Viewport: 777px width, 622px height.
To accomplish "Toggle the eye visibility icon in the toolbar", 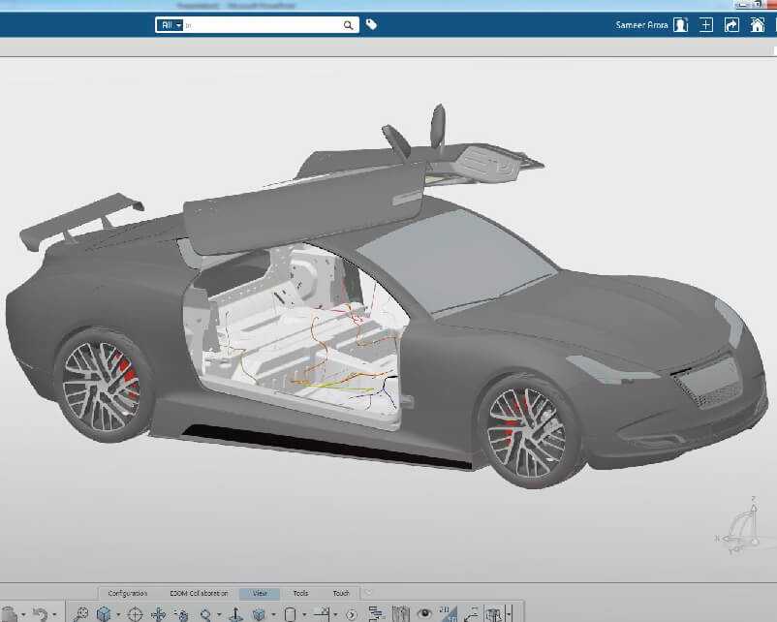I will (424, 613).
